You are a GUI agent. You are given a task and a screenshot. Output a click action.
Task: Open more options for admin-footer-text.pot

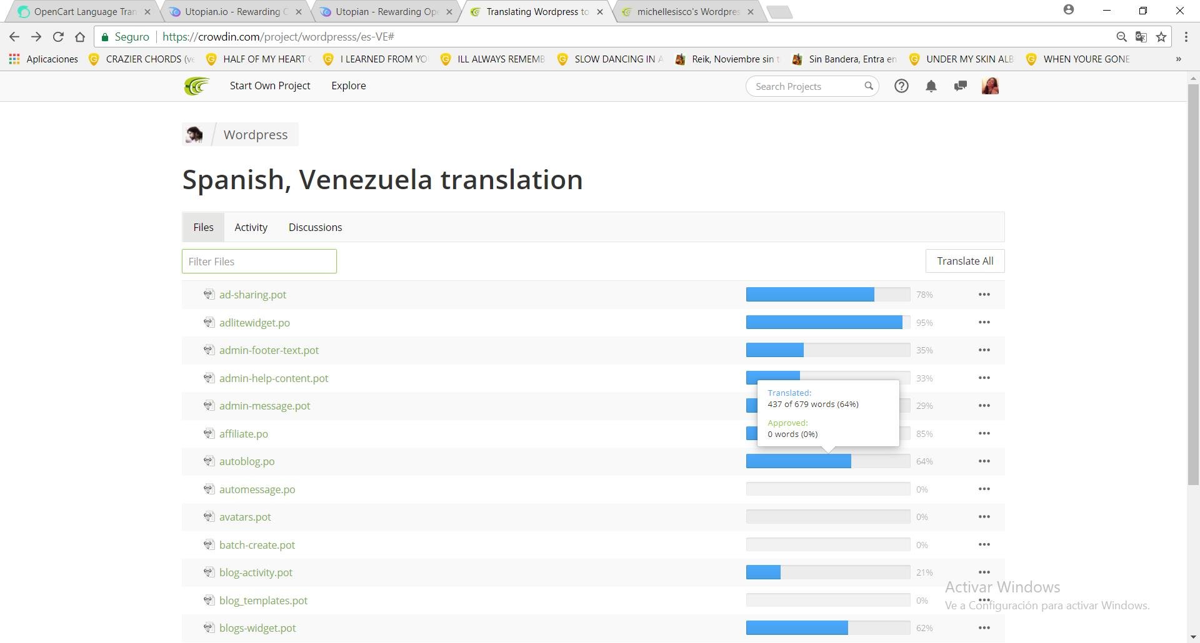click(x=984, y=350)
